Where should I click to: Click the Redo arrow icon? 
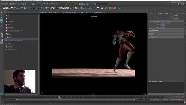click(x=17, y=4)
